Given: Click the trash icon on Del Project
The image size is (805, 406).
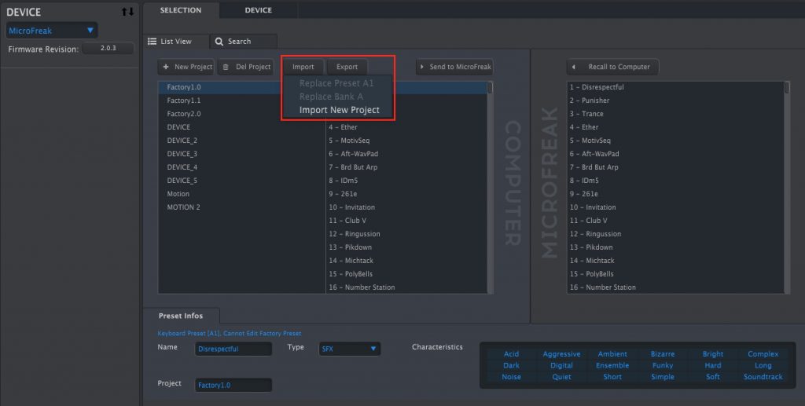Looking at the screenshot, I should [226, 68].
